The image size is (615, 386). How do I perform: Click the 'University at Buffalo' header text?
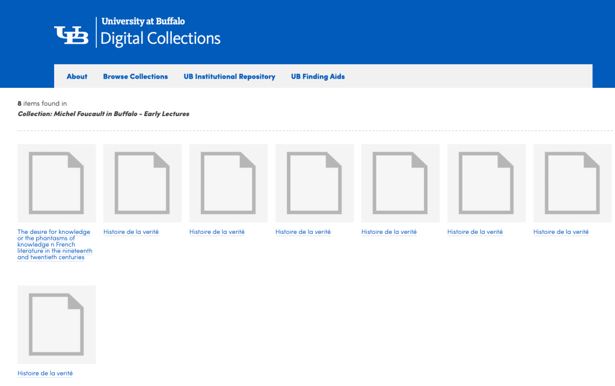(143, 22)
